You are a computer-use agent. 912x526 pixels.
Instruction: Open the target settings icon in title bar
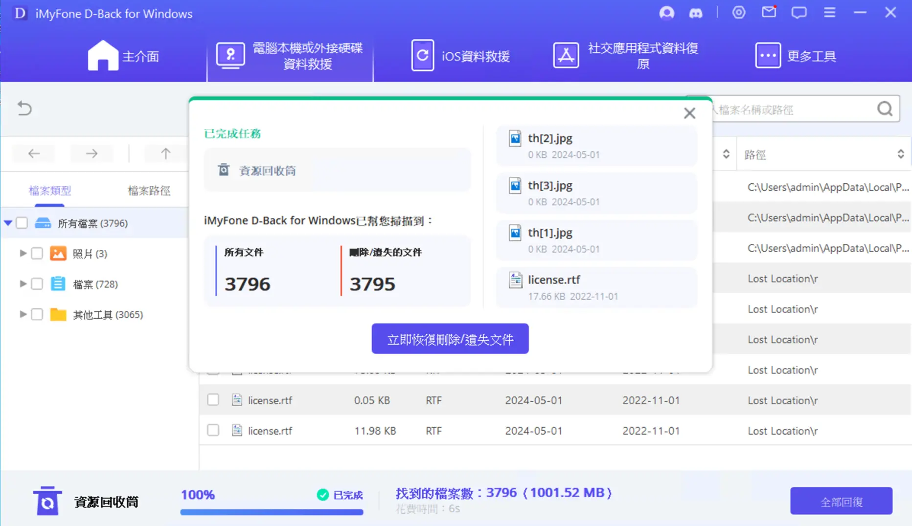pos(738,13)
